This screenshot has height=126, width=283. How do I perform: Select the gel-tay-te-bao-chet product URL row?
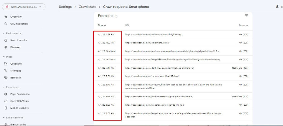coord(172,51)
